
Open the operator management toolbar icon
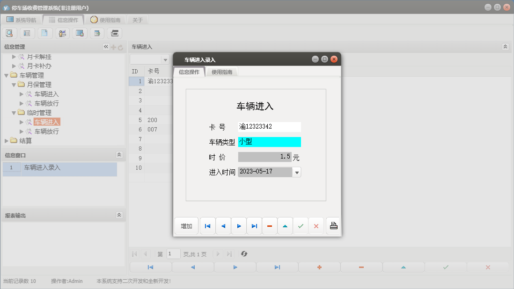point(62,33)
